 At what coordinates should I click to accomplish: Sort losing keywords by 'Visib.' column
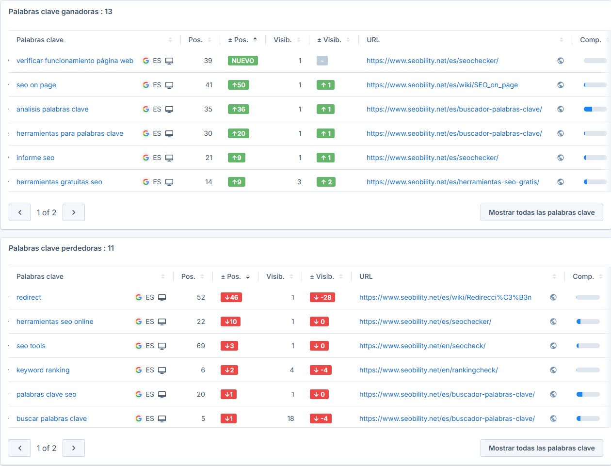(x=291, y=276)
